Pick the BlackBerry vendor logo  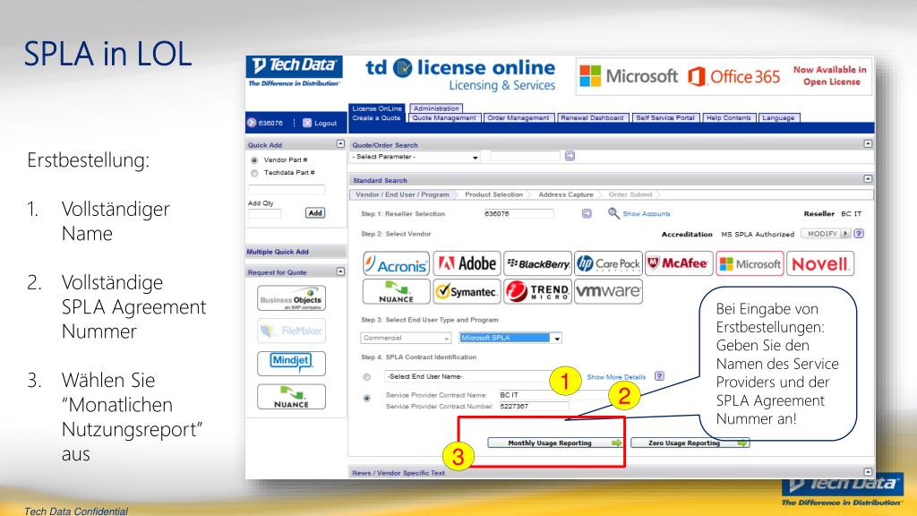coord(537,264)
